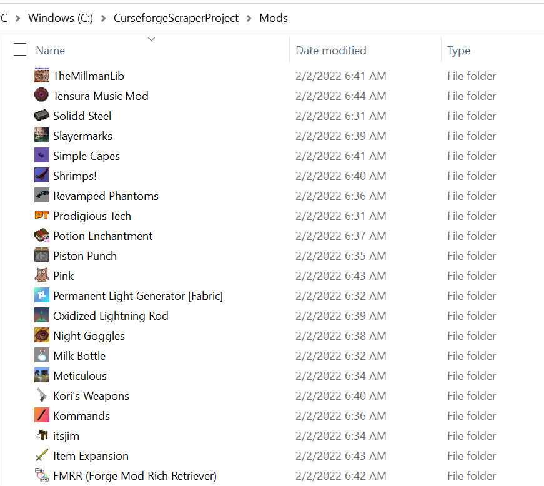Select FMRR (Forge Mod Rich Retriever) name
544x486 pixels.
coord(135,476)
